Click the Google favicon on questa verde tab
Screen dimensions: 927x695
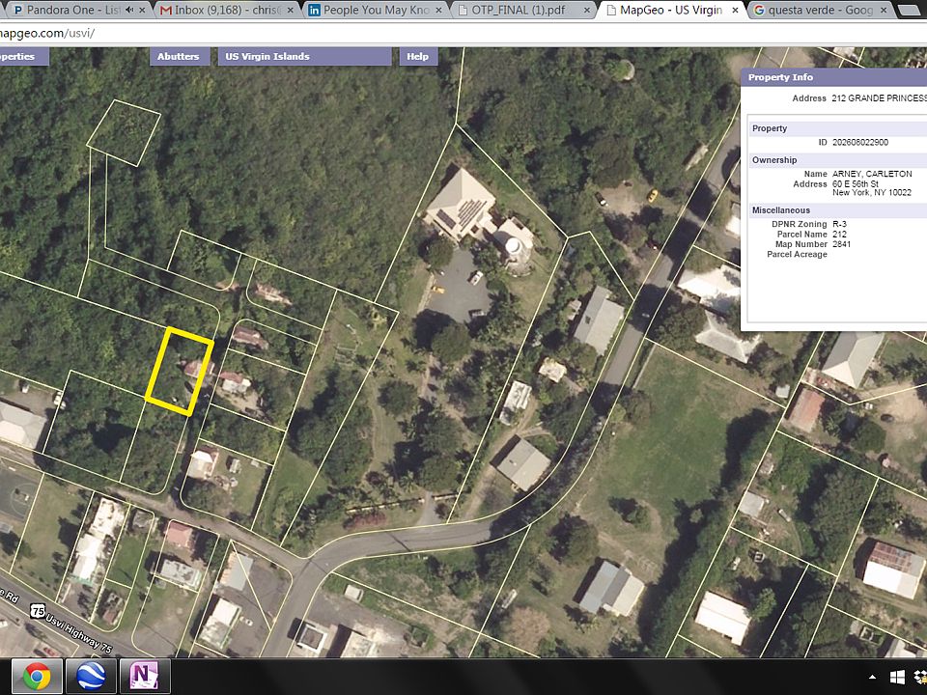(x=759, y=10)
